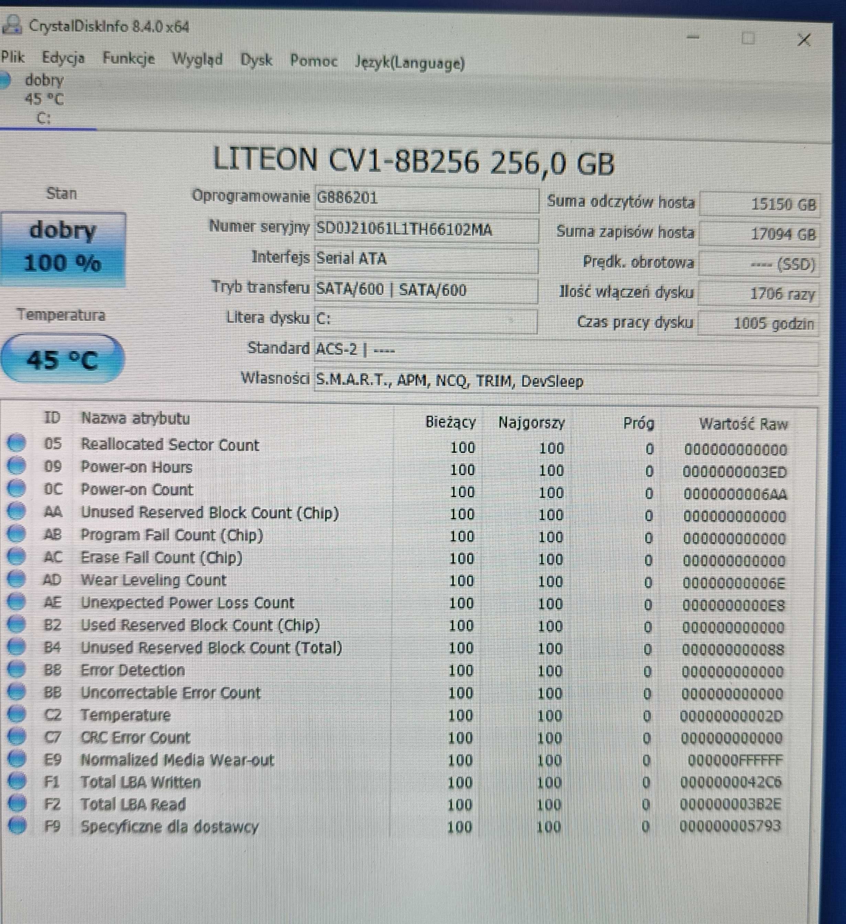This screenshot has width=846, height=924.
Task: Open the Pomoc menu
Action: [314, 61]
